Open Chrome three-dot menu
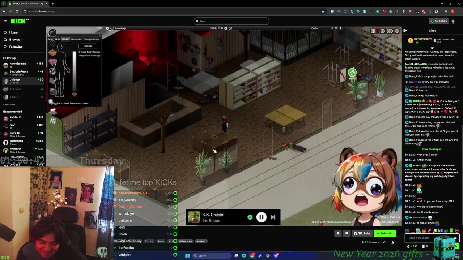This screenshot has width=463, height=260. click(x=458, y=11)
